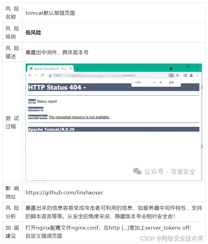Decrease zoom with the minus button
Viewport: 208px width, 244px height.
pos(154,82)
